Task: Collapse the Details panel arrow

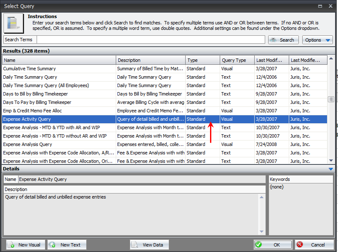Action: [330, 169]
